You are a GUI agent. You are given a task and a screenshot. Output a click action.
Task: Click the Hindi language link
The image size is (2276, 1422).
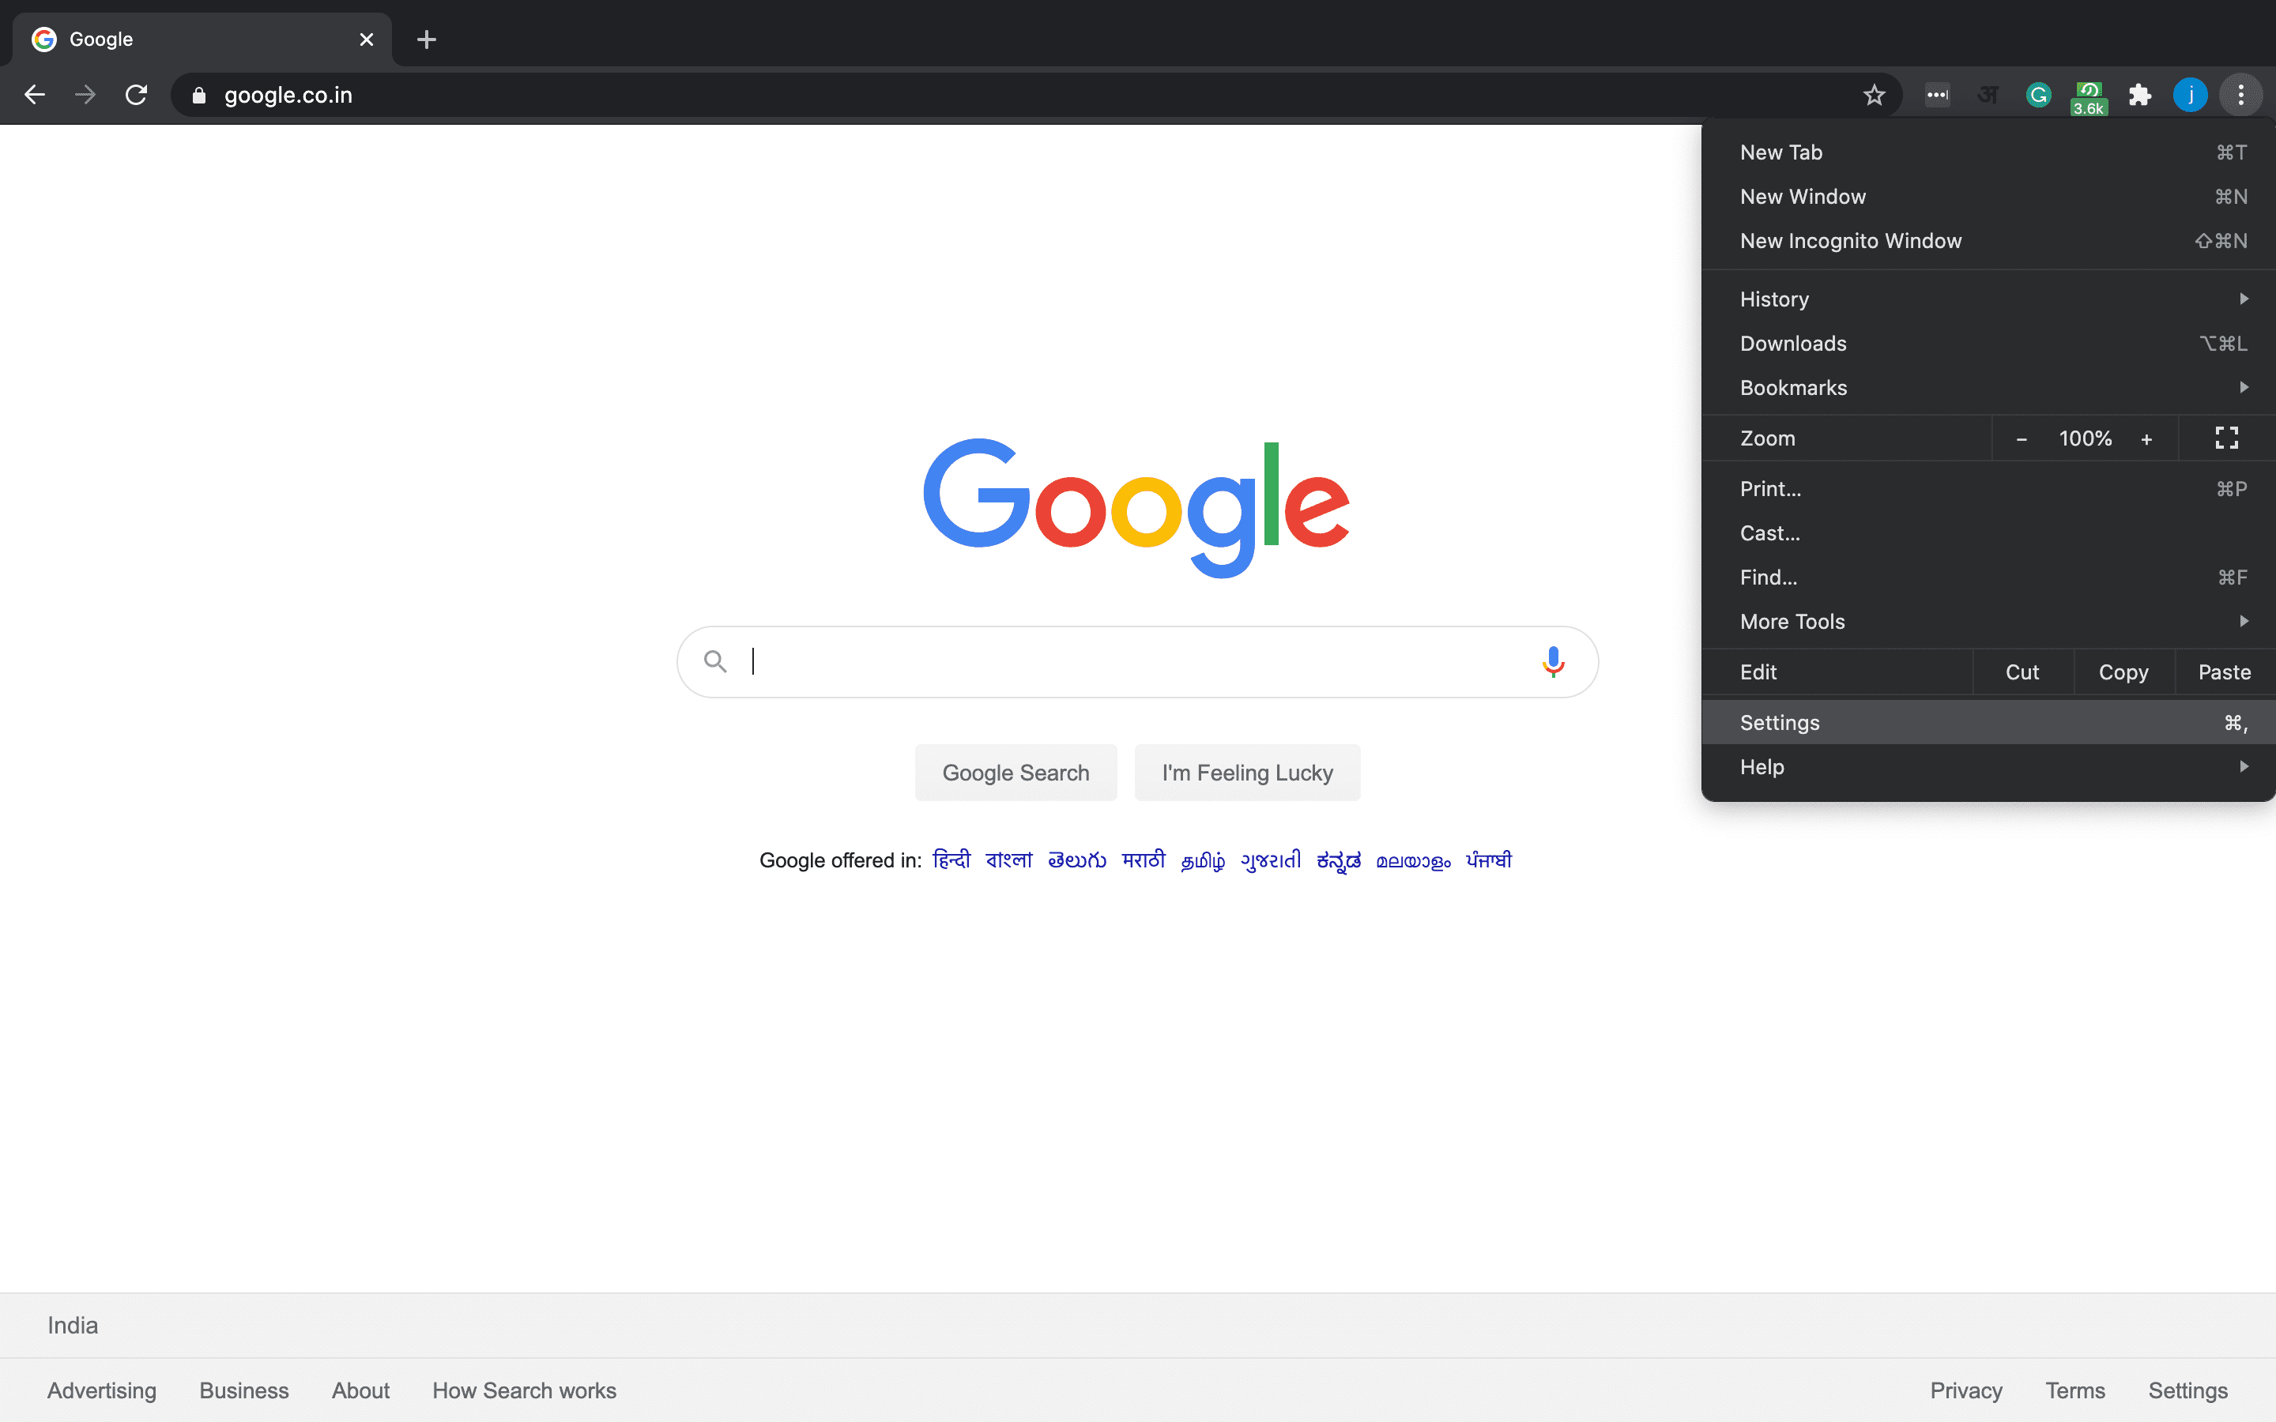tap(949, 860)
